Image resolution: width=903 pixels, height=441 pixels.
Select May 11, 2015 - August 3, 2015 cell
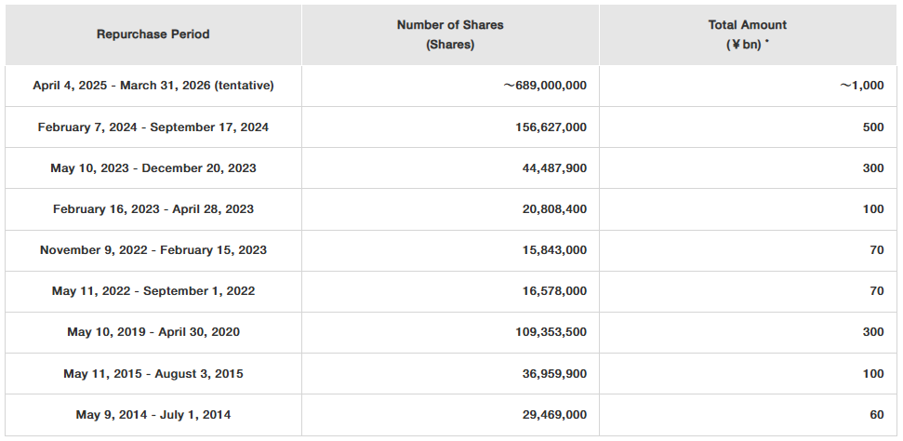pos(153,374)
